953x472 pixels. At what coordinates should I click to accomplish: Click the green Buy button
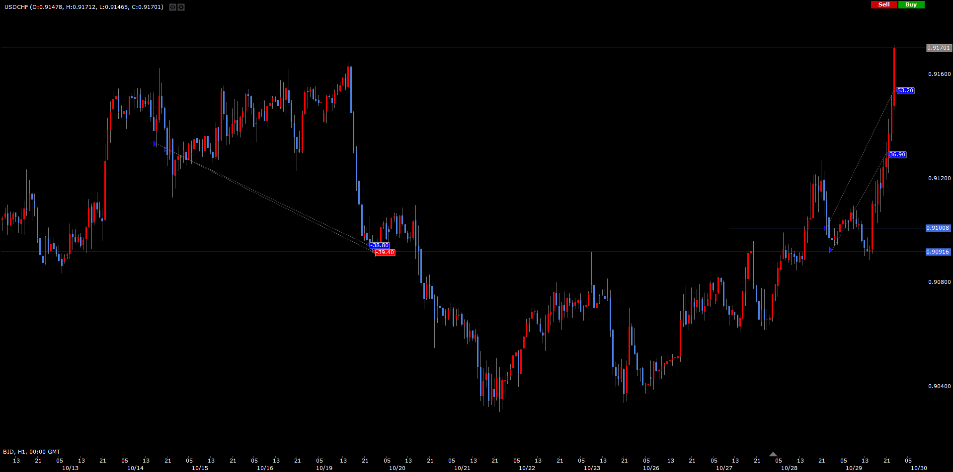911,4
